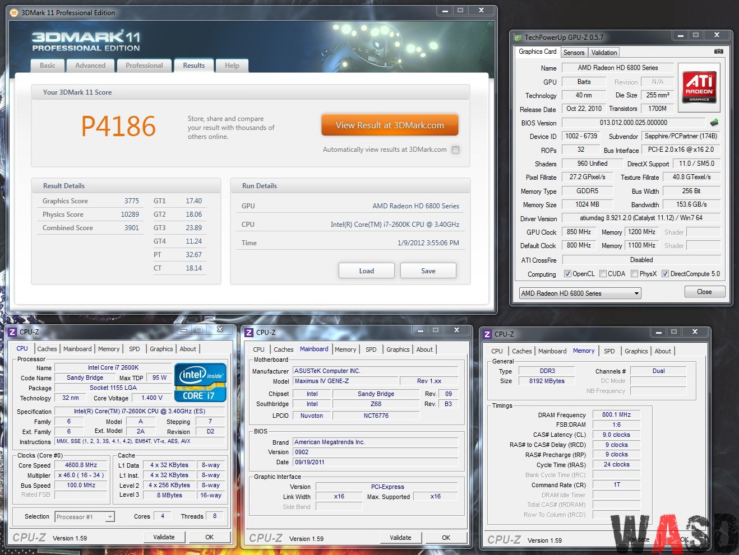Click GPU Clock 850 MHz field
The width and height of the screenshot is (739, 555).
(579, 232)
